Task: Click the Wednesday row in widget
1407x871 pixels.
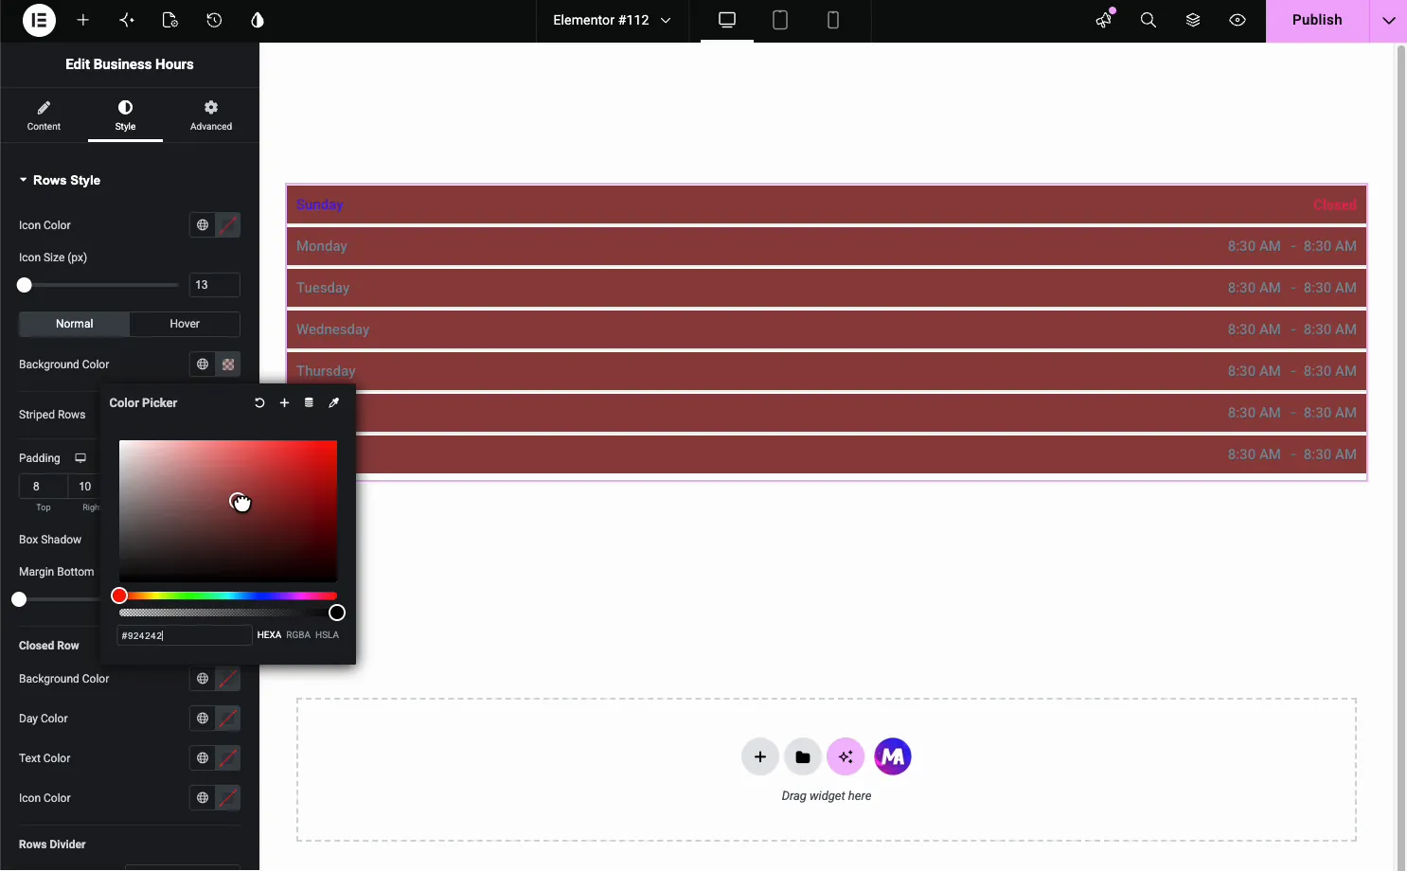Action: click(x=827, y=329)
